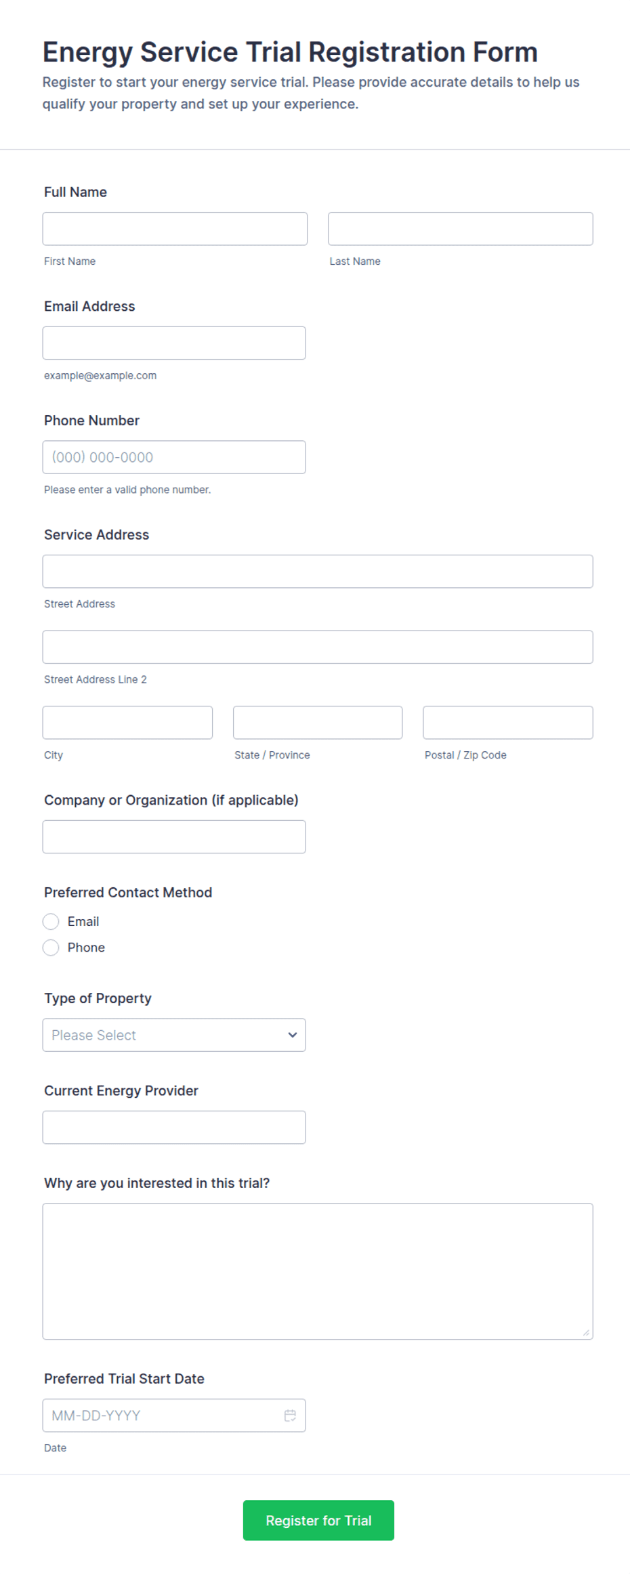Click into the Email Address field
Image resolution: width=630 pixels, height=1574 pixels.
click(x=174, y=343)
